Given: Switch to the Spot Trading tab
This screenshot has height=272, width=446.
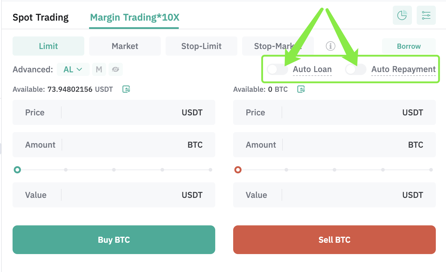Looking at the screenshot, I should tap(41, 17).
